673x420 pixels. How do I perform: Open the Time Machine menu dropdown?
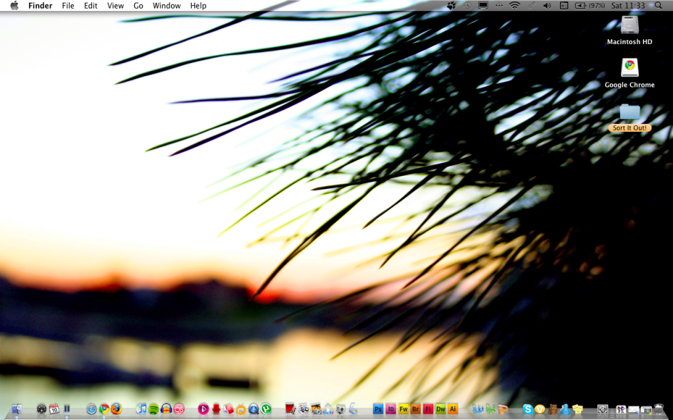[467, 5]
